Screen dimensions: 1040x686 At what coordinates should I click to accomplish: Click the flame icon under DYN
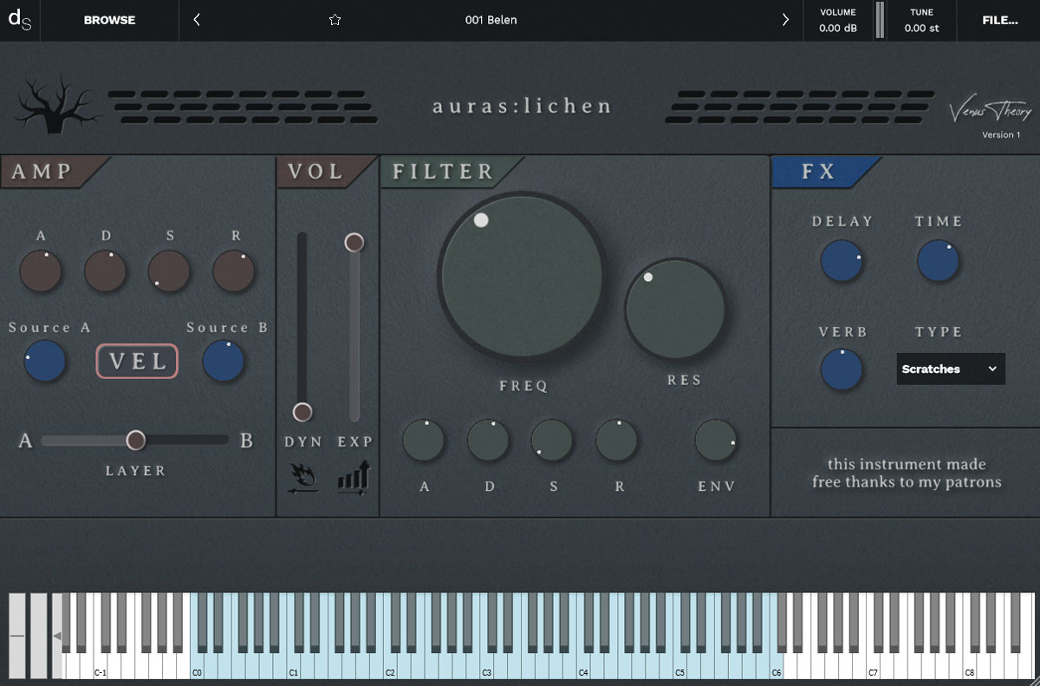[302, 478]
